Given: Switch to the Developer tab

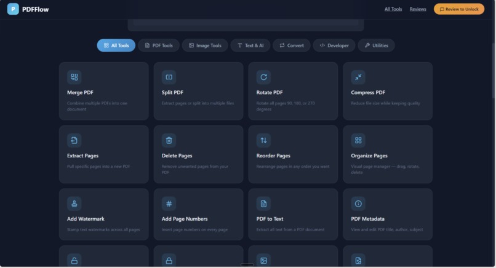Looking at the screenshot, I should coord(334,45).
